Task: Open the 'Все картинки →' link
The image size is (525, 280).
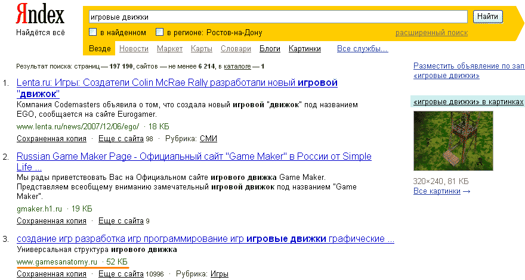Action: pos(441,191)
